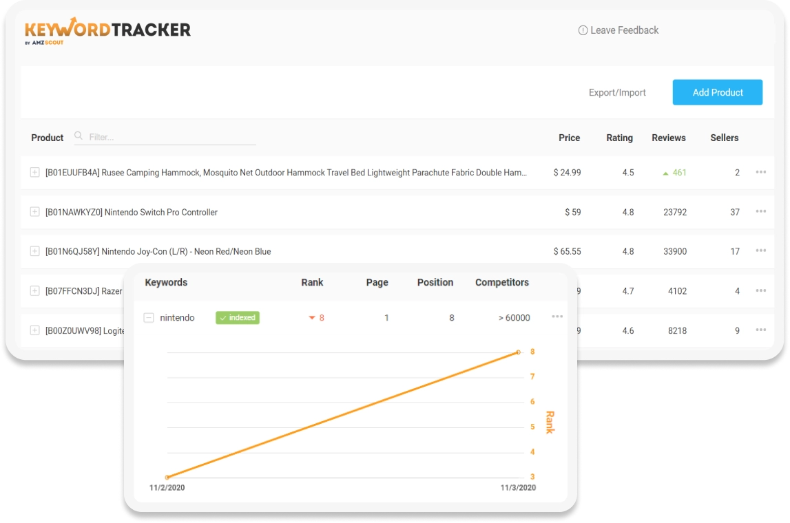This screenshot has width=790, height=523.
Task: Click the 8218 reviews value
Action: pyautogui.click(x=677, y=331)
